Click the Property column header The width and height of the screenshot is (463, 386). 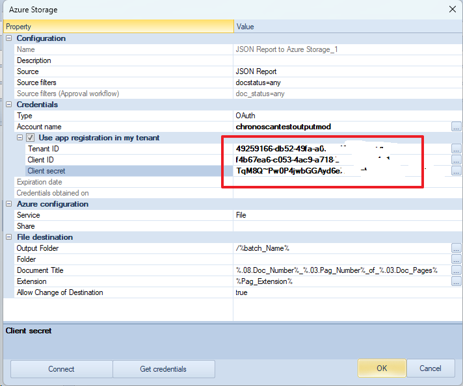point(118,27)
